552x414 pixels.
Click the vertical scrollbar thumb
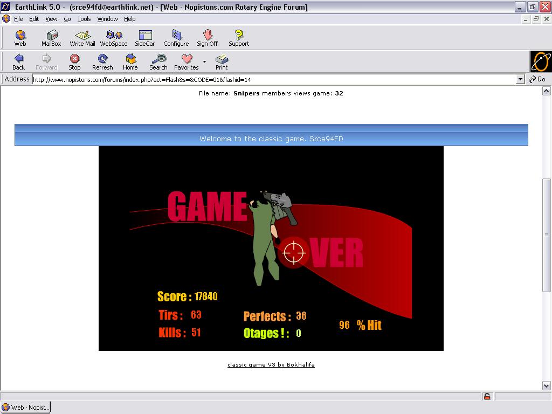click(x=546, y=236)
